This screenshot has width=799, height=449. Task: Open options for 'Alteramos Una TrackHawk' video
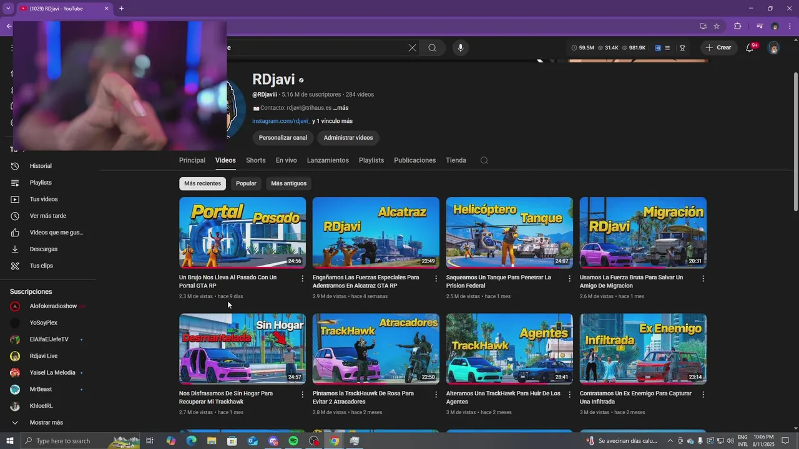[569, 395]
